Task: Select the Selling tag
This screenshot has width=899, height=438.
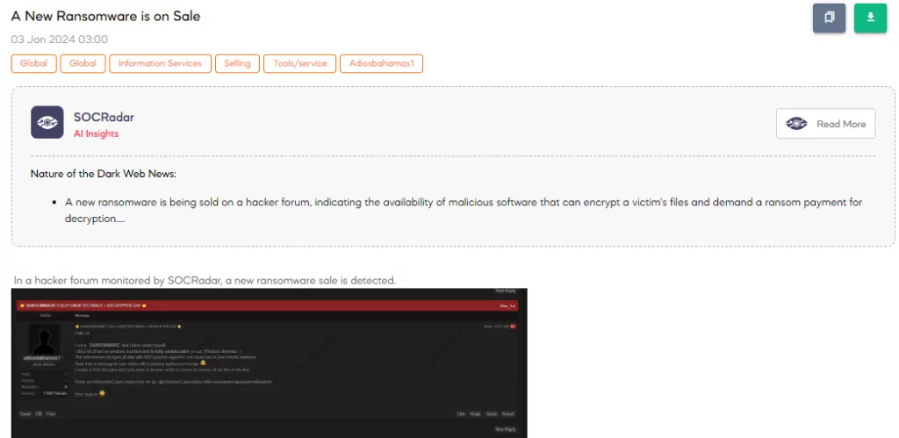Action: pyautogui.click(x=237, y=63)
